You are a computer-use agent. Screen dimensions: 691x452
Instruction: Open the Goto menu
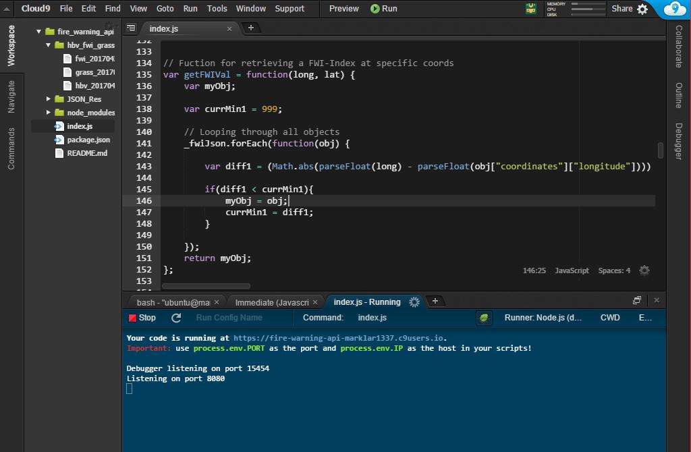[x=165, y=8]
